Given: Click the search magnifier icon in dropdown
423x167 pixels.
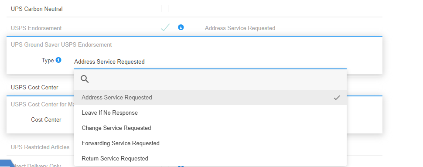Looking at the screenshot, I should coord(85,79).
